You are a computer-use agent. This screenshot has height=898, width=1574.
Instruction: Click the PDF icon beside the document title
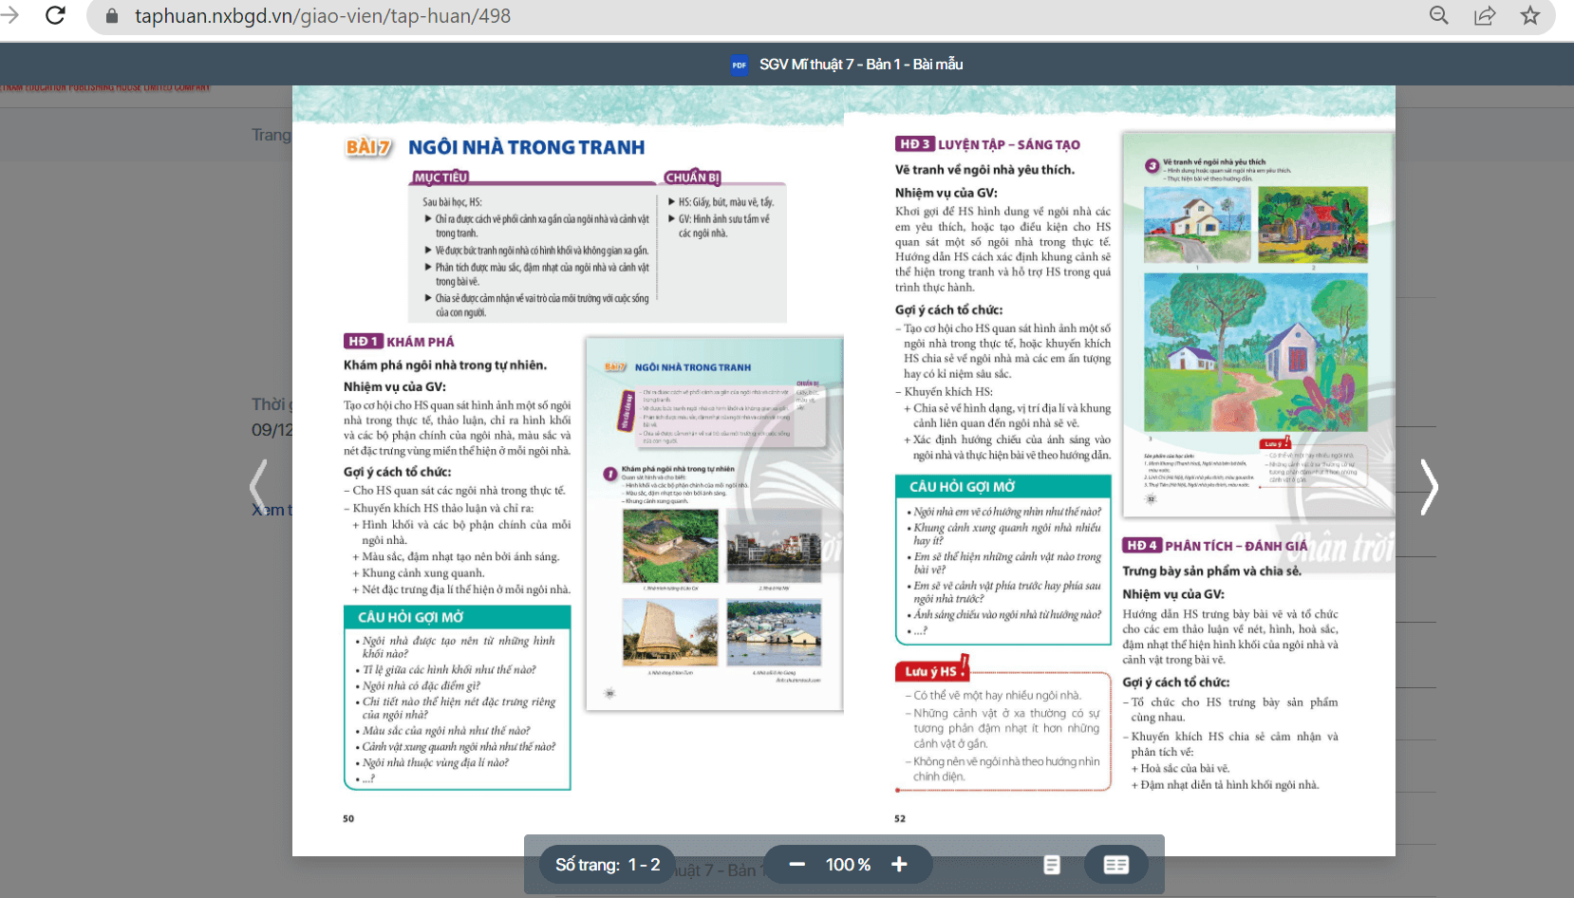tap(740, 65)
